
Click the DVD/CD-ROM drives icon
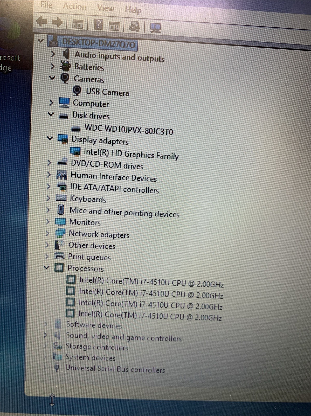[62, 162]
